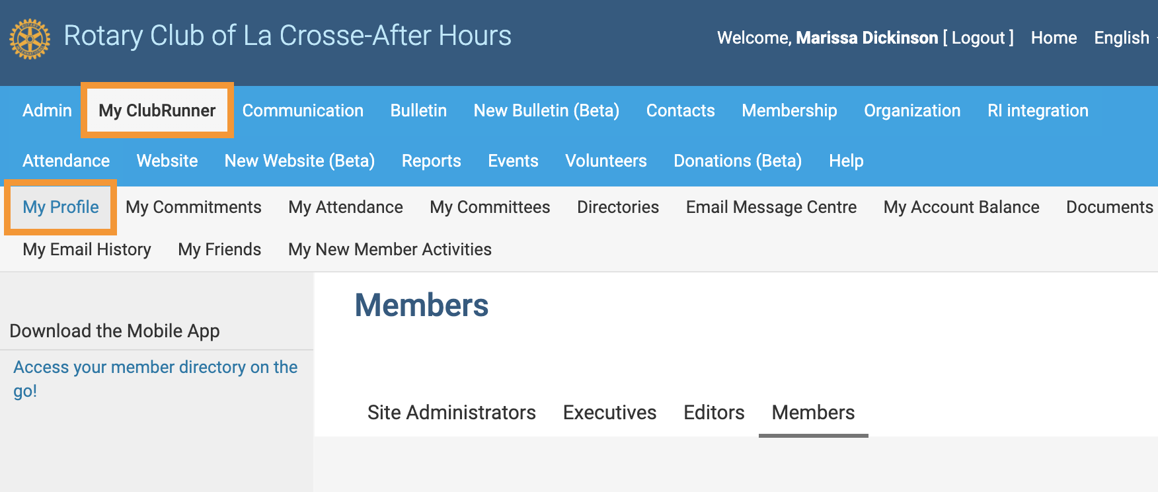Viewport: 1158px width, 492px height.
Task: Open the New Bulletin (Beta) menu
Action: 547,110
